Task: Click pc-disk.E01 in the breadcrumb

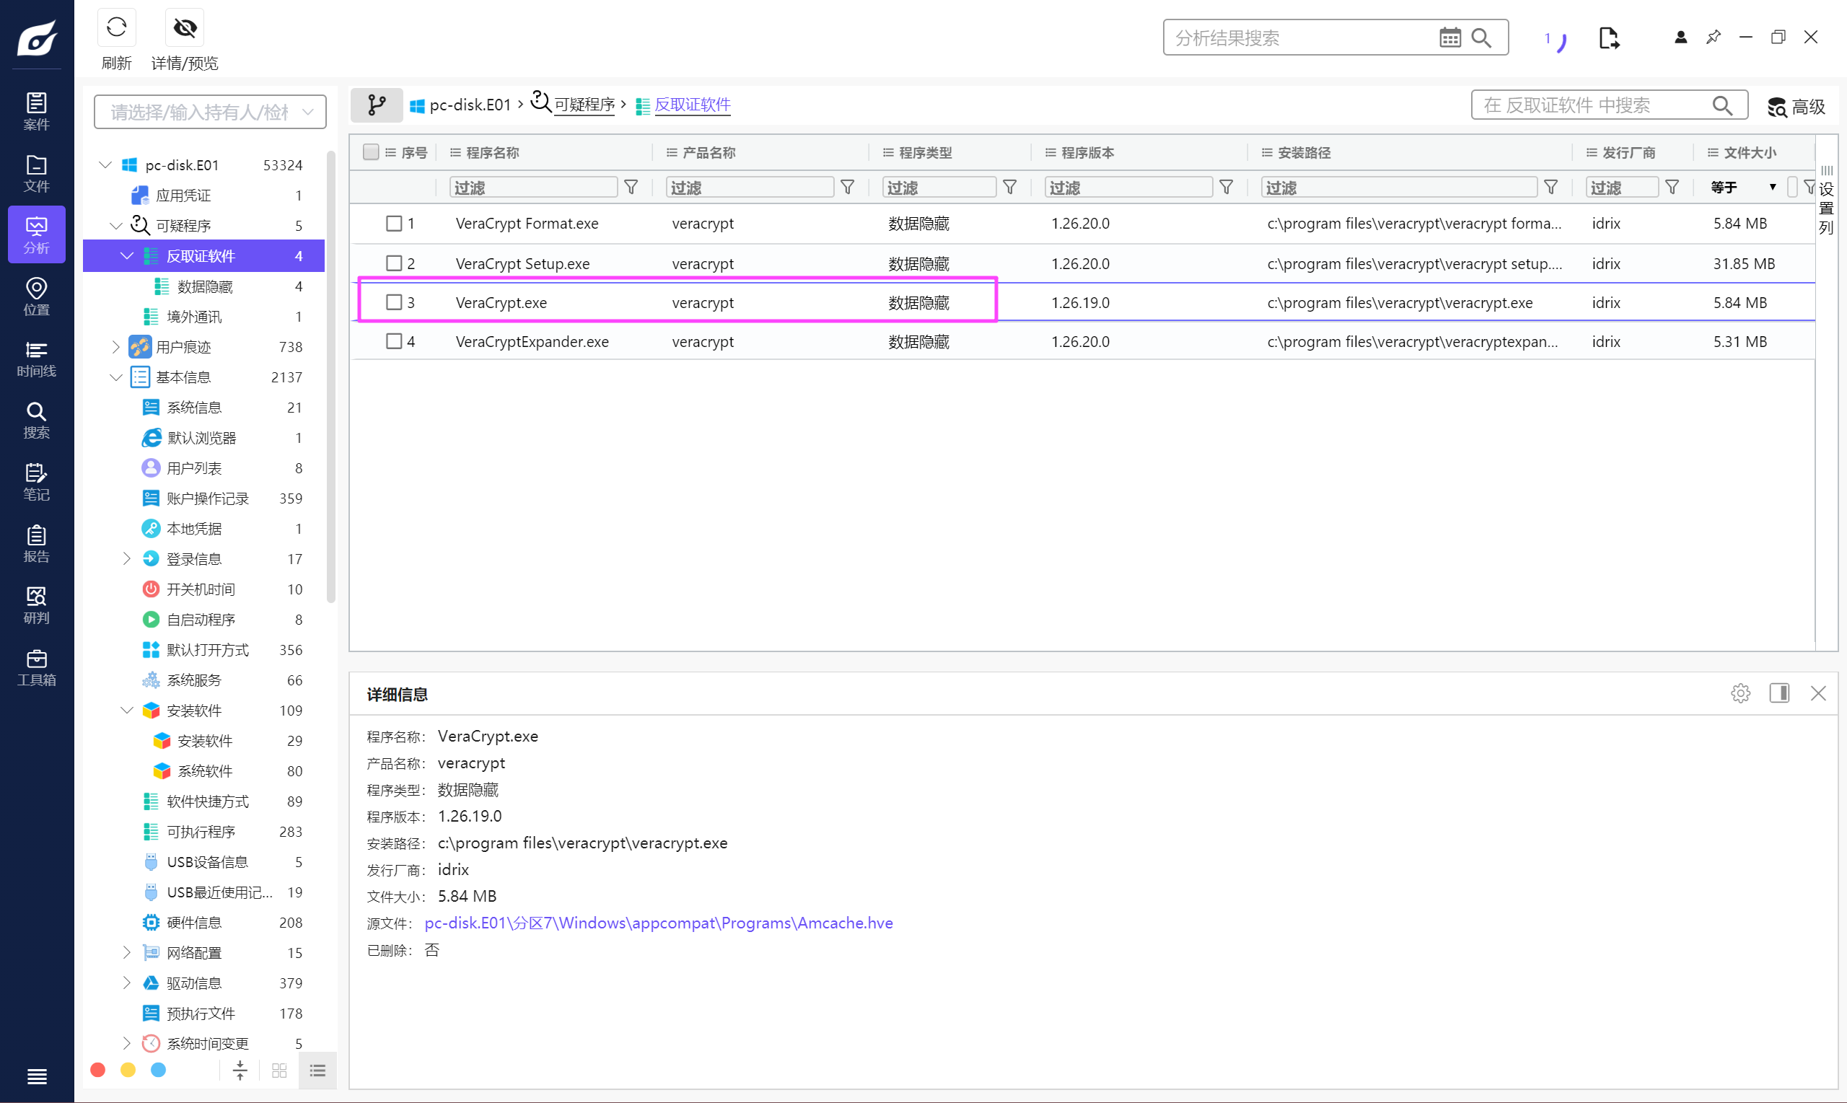Action: point(470,105)
